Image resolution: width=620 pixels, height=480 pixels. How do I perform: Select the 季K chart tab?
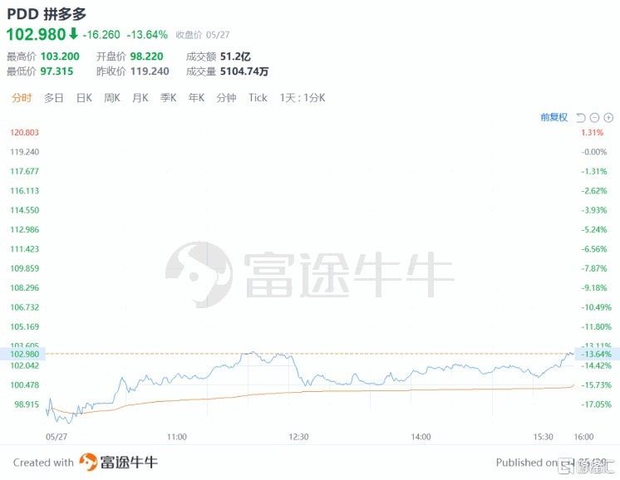click(168, 98)
